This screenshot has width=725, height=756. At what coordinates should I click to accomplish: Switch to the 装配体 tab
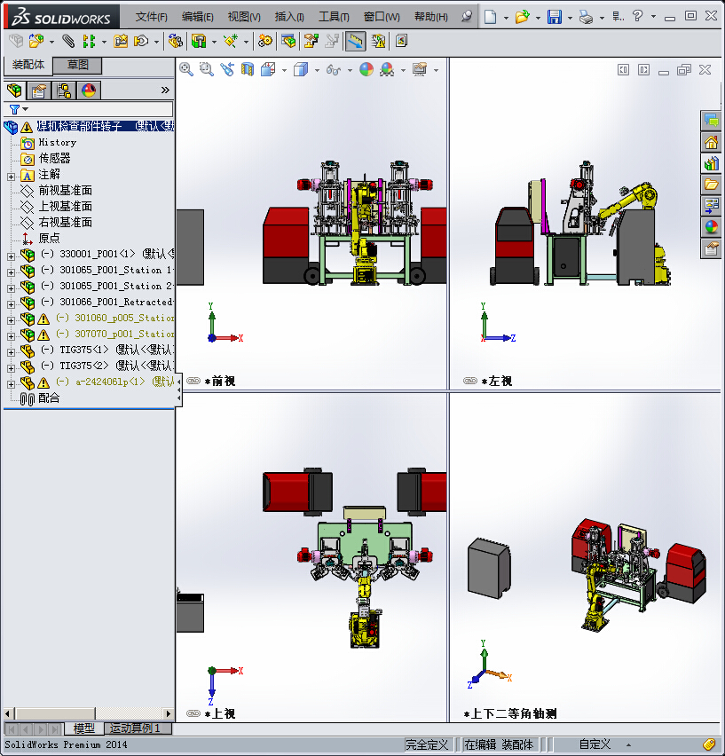[x=28, y=65]
